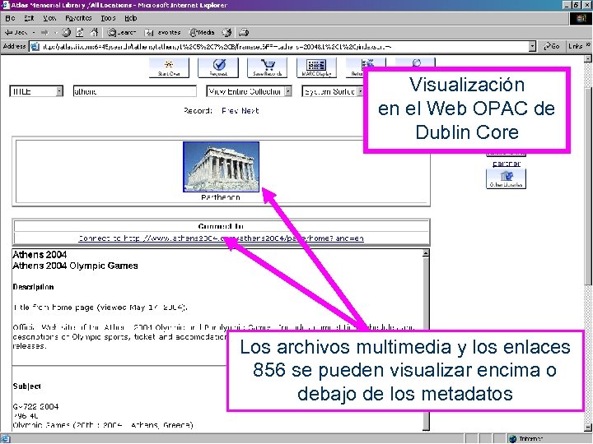Open the MARC Display view button

coord(316,67)
